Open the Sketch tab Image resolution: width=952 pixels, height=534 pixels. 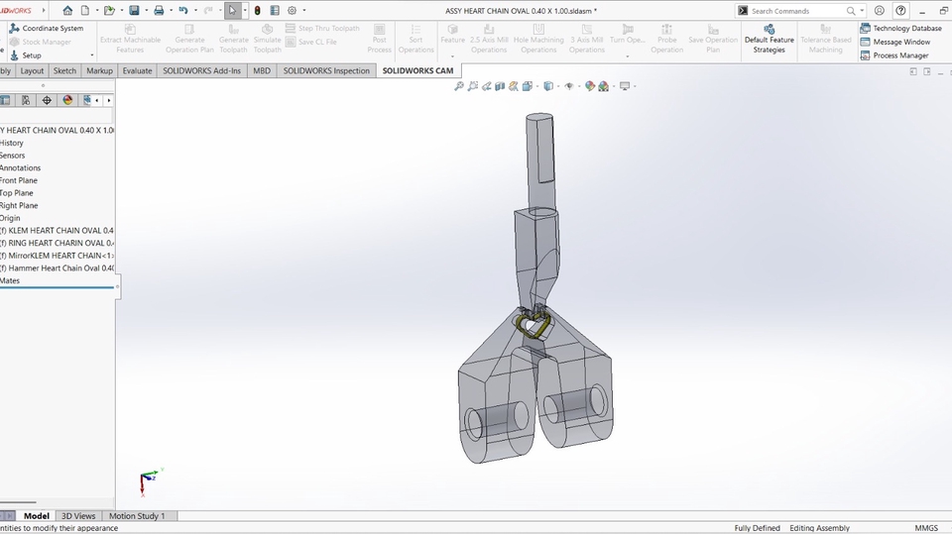(64, 70)
